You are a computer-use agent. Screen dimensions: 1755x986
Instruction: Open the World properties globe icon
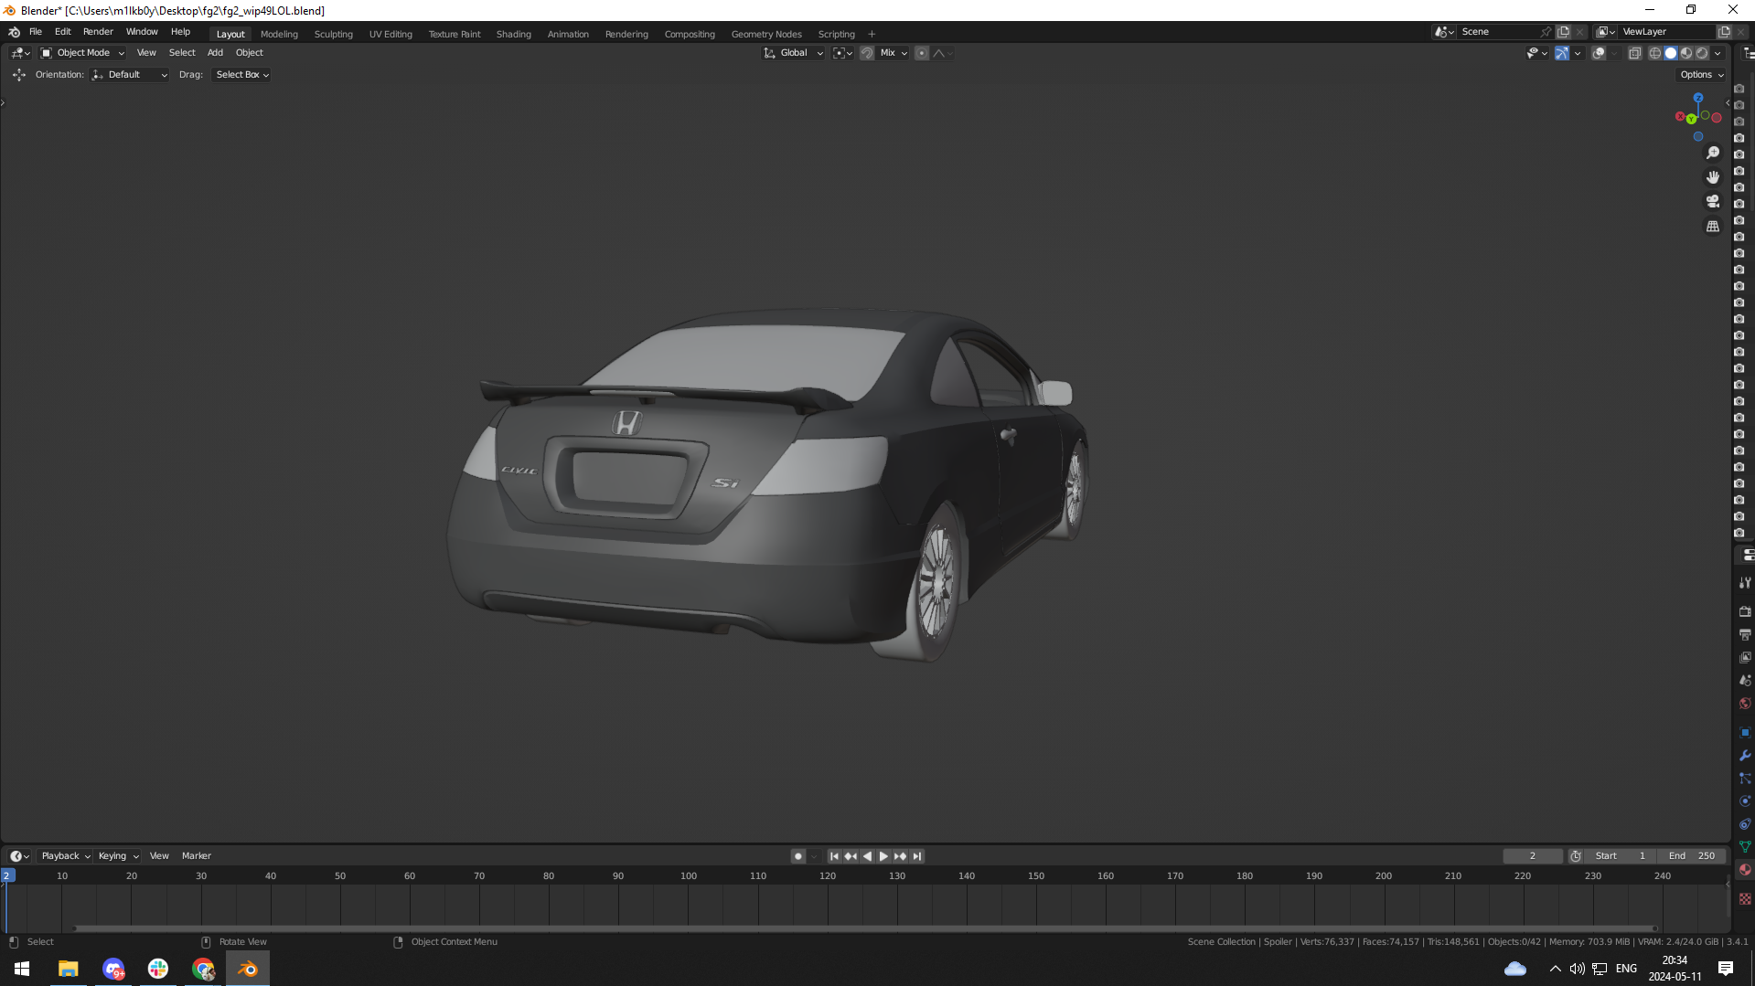tap(1745, 704)
